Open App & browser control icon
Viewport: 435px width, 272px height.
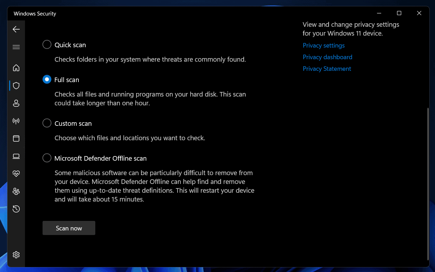16,138
